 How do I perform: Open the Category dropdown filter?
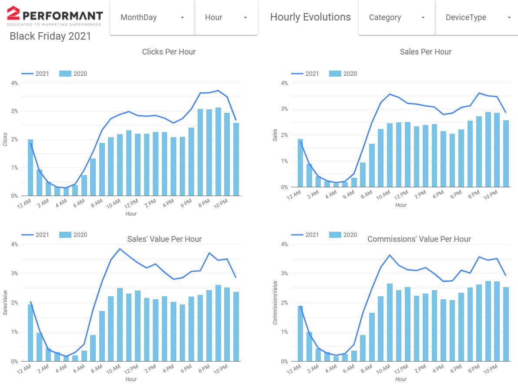coord(397,17)
